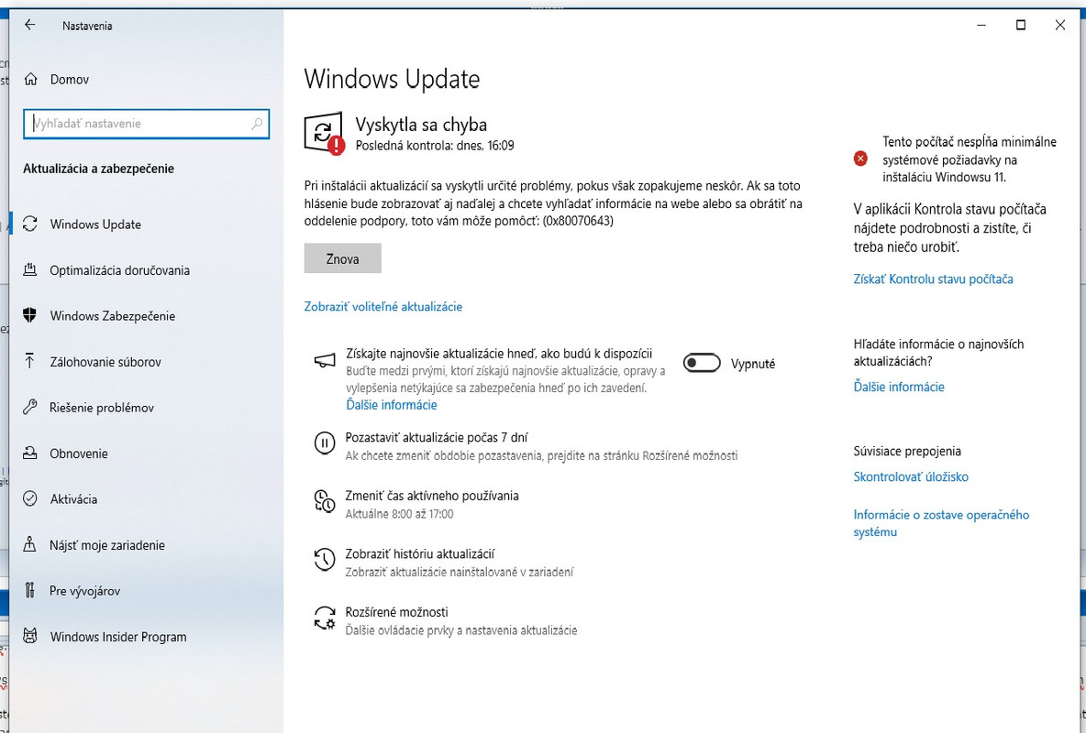
Task: Open Informácie o zostave operačného systému link
Action: point(941,523)
